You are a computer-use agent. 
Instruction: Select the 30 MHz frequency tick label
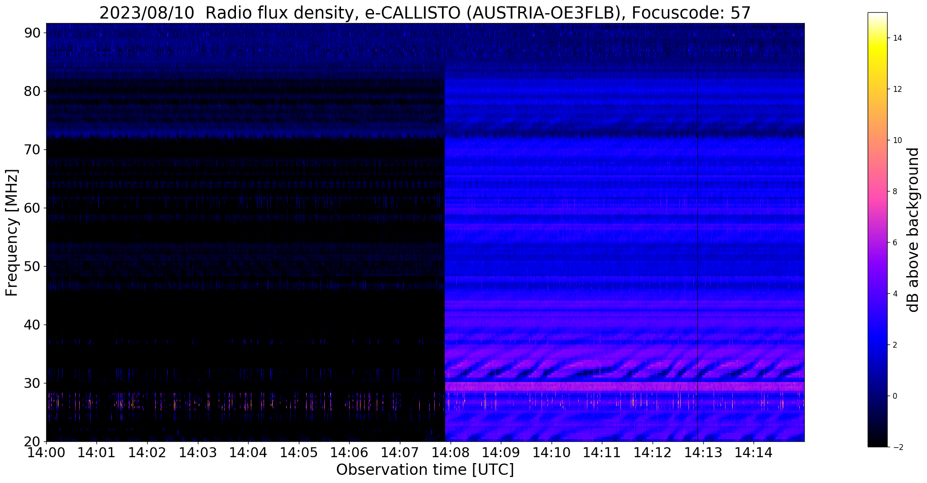pos(32,383)
